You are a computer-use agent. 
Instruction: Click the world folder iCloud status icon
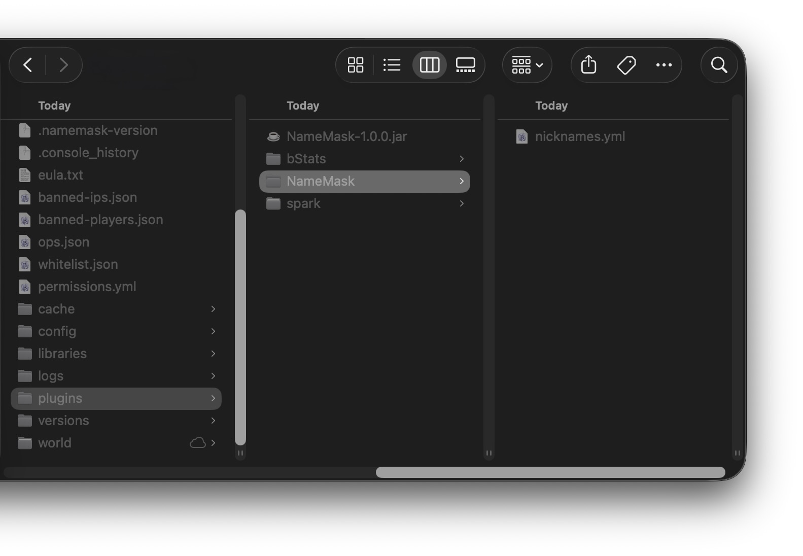197,443
